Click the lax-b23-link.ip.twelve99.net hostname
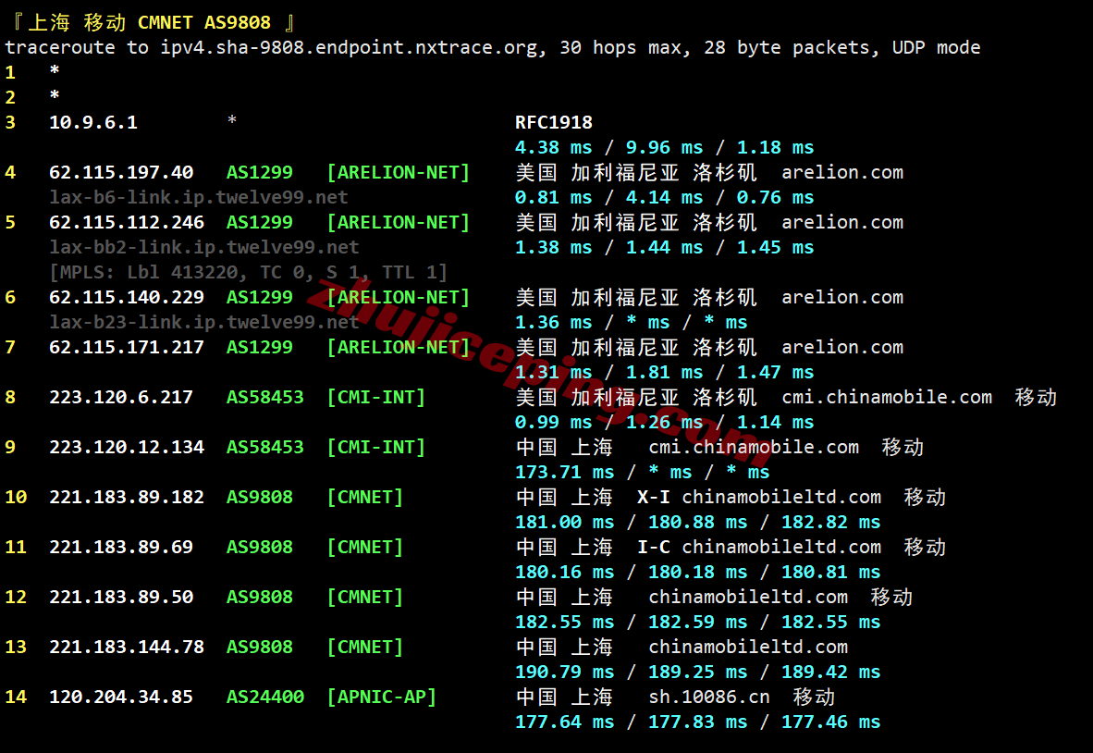Viewport: 1093px width, 753px height. pos(204,322)
